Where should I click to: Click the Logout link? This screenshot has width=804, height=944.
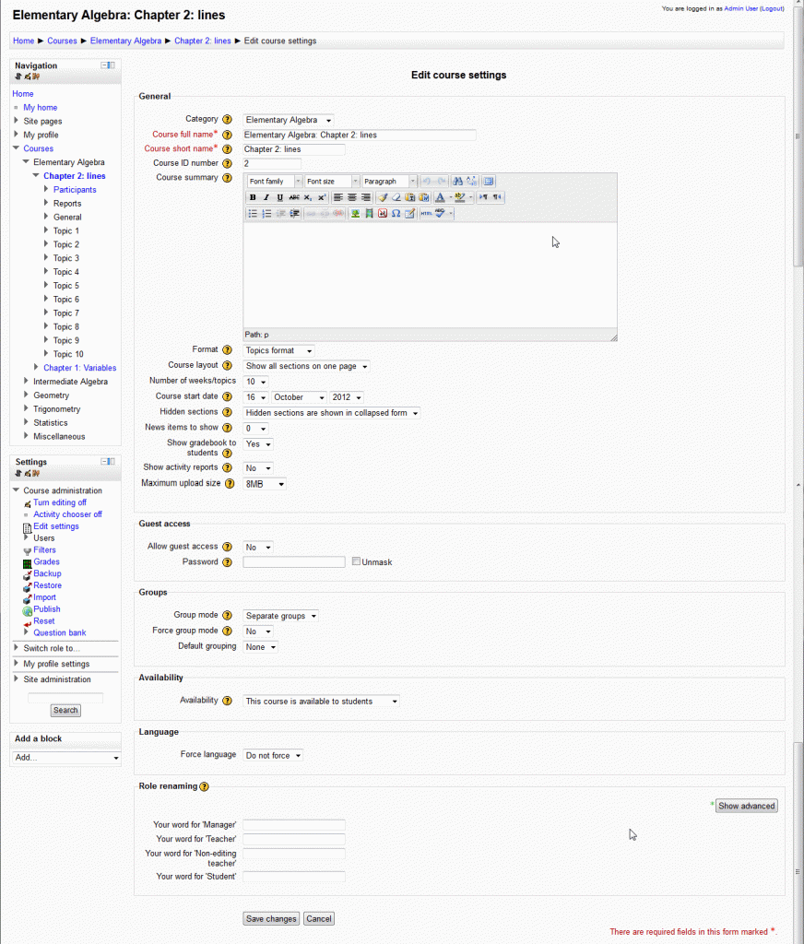pos(772,8)
